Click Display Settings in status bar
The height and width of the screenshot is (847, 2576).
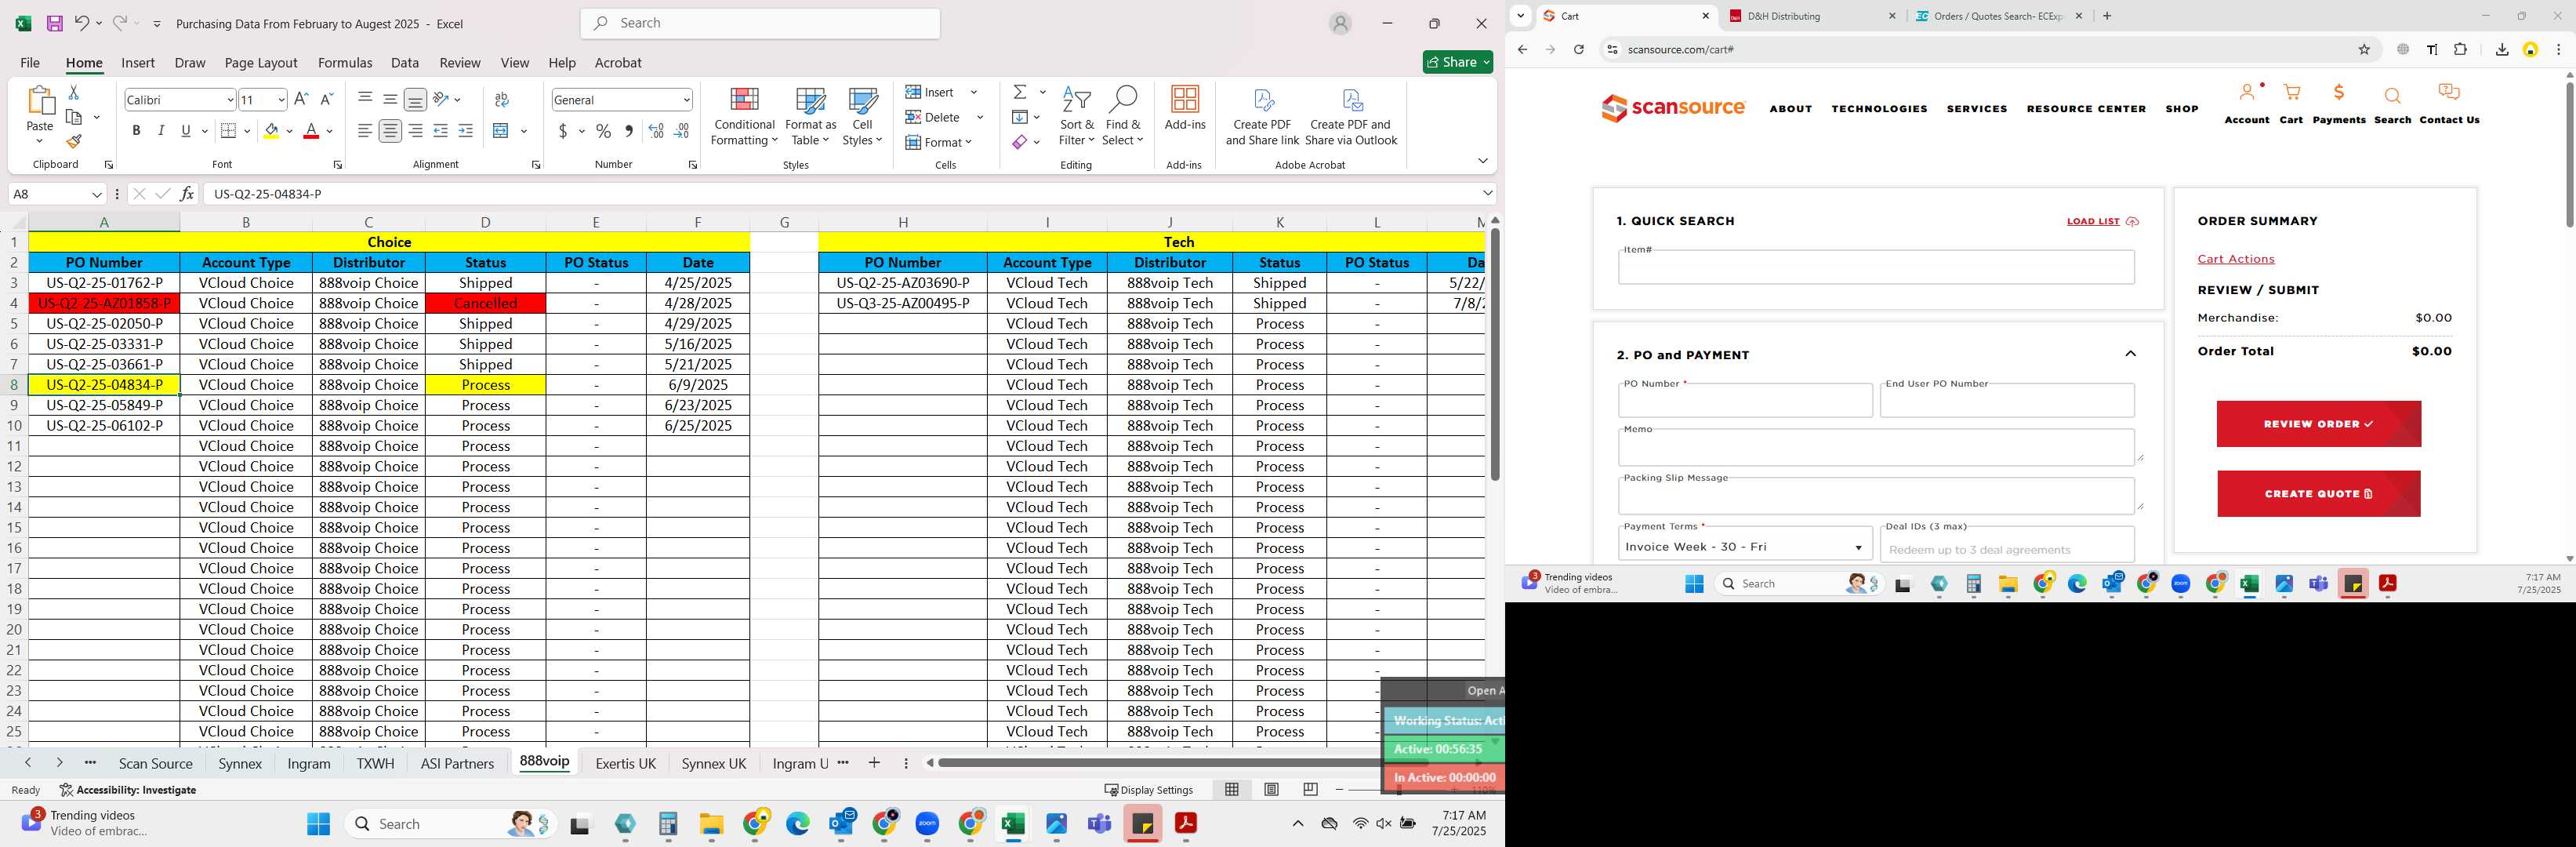1148,790
